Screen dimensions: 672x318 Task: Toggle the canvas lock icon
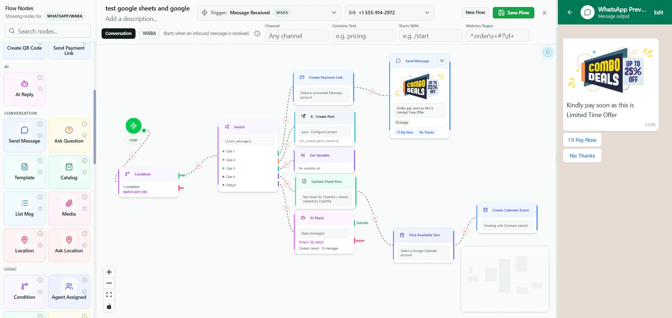click(109, 306)
